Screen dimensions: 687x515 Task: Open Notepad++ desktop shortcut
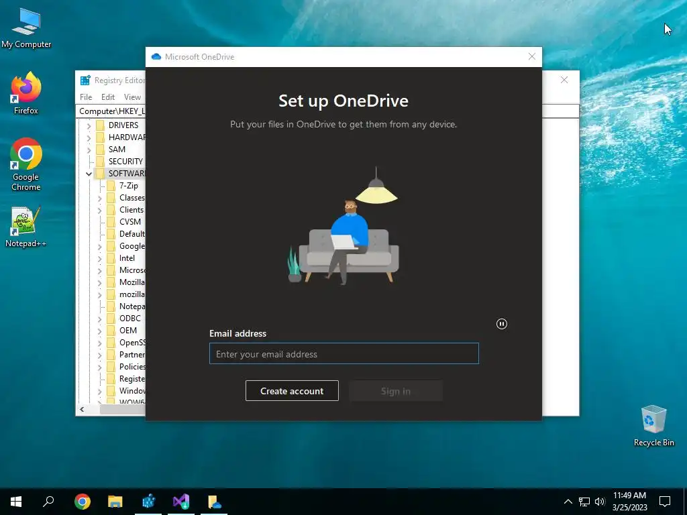point(26,227)
